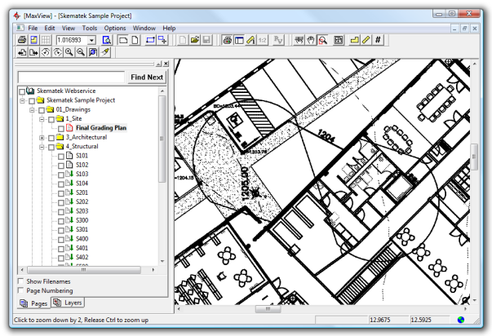This screenshot has width=492, height=336.
Task: Enable the Show Filenames checkbox
Action: point(21,281)
